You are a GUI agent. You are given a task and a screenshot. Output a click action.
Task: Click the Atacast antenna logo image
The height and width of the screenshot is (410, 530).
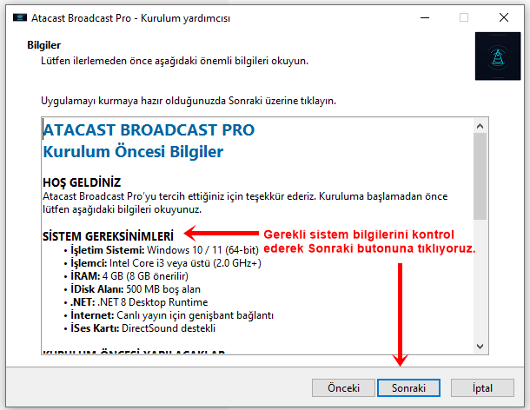[498, 56]
